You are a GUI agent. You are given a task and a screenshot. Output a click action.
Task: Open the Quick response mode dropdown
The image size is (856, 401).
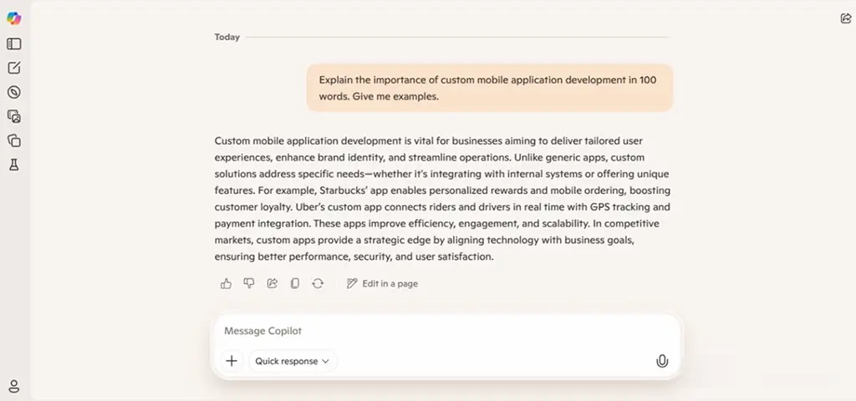coord(293,361)
